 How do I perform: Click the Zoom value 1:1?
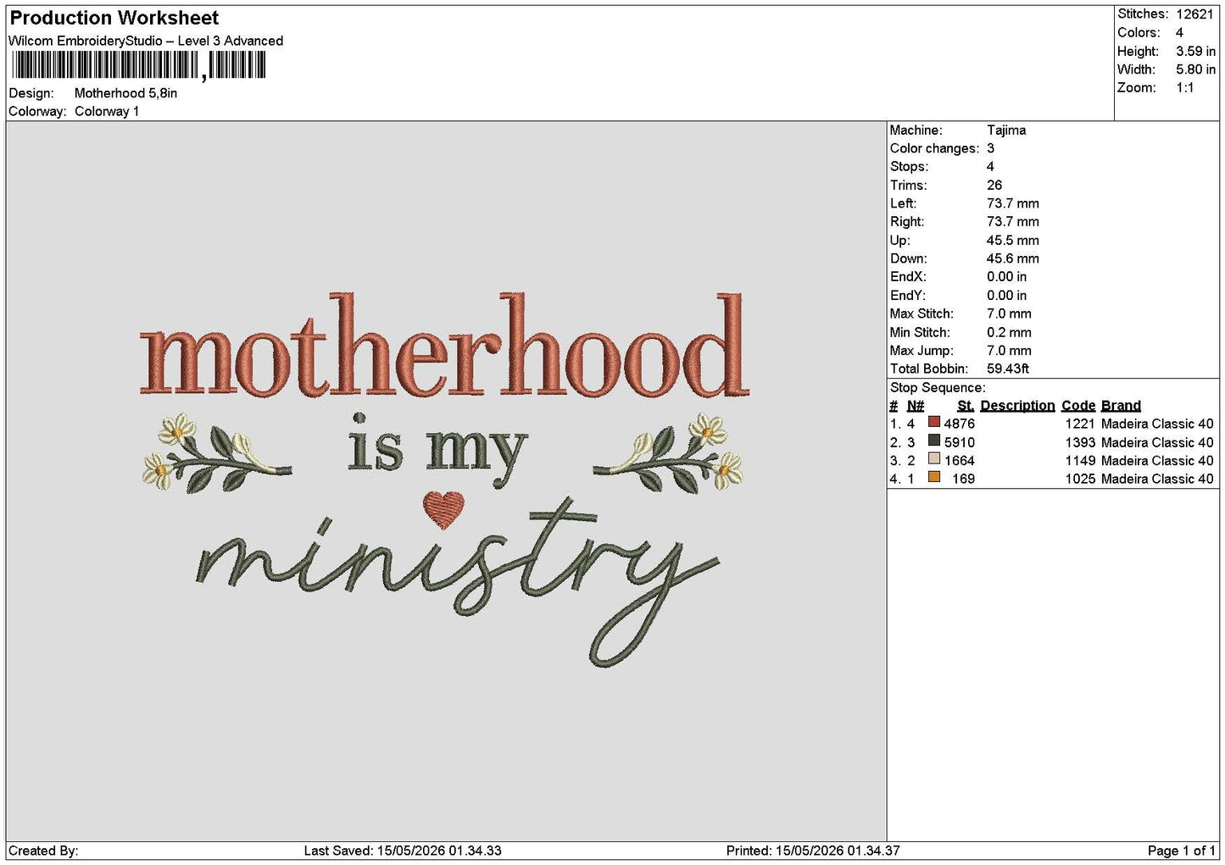(1184, 88)
